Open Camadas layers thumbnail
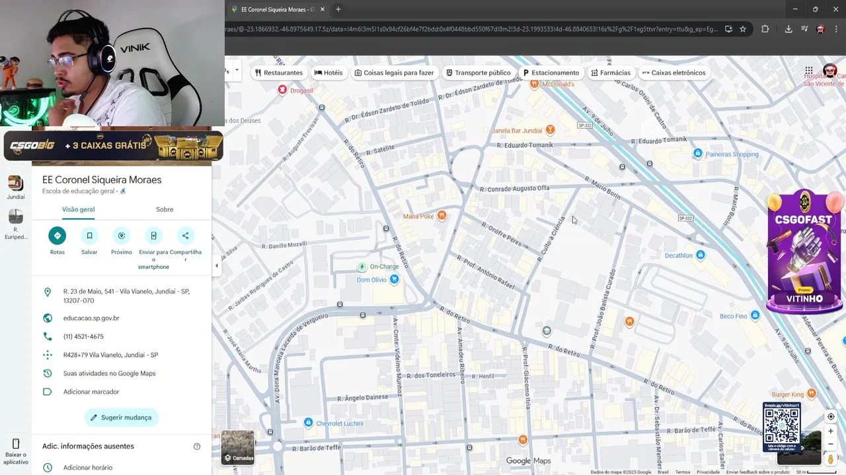The image size is (846, 475). coord(238,447)
